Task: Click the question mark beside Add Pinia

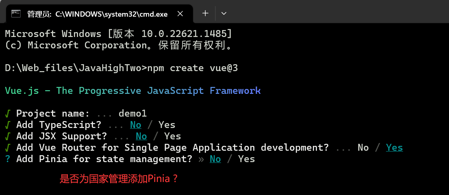Action: 8,159
